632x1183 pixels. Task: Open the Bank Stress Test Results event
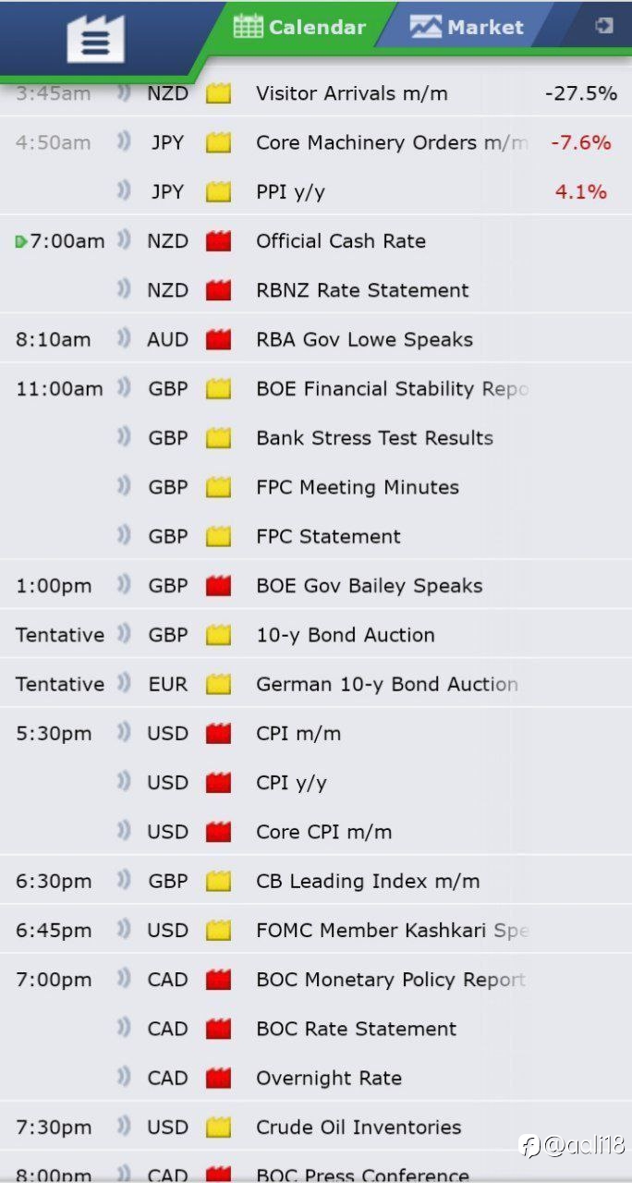click(x=374, y=438)
